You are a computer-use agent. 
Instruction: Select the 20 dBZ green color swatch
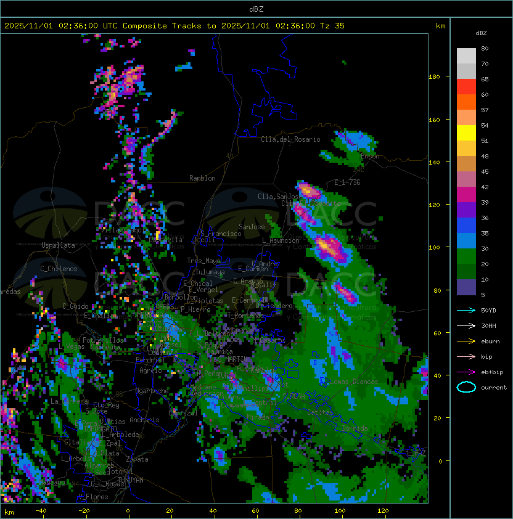pos(466,272)
